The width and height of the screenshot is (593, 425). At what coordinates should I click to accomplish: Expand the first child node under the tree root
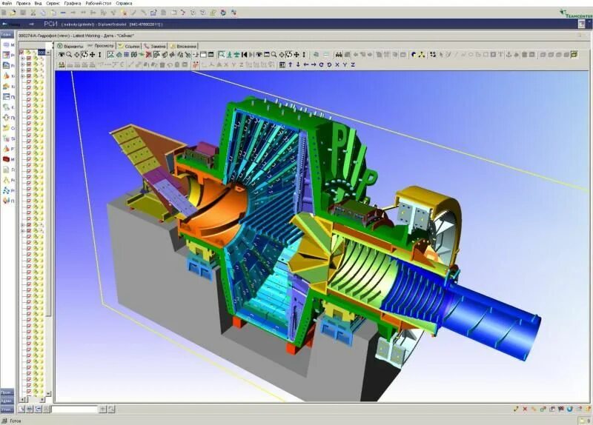[23, 58]
